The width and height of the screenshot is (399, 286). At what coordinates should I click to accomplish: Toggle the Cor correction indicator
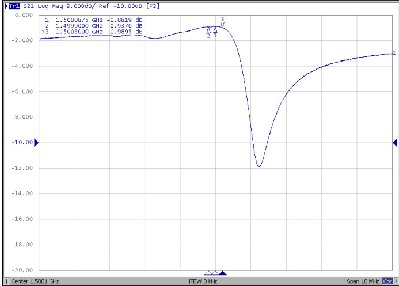click(x=387, y=281)
